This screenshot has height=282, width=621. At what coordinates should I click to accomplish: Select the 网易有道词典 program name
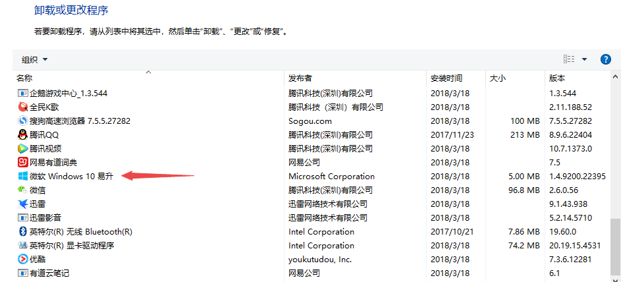(53, 162)
